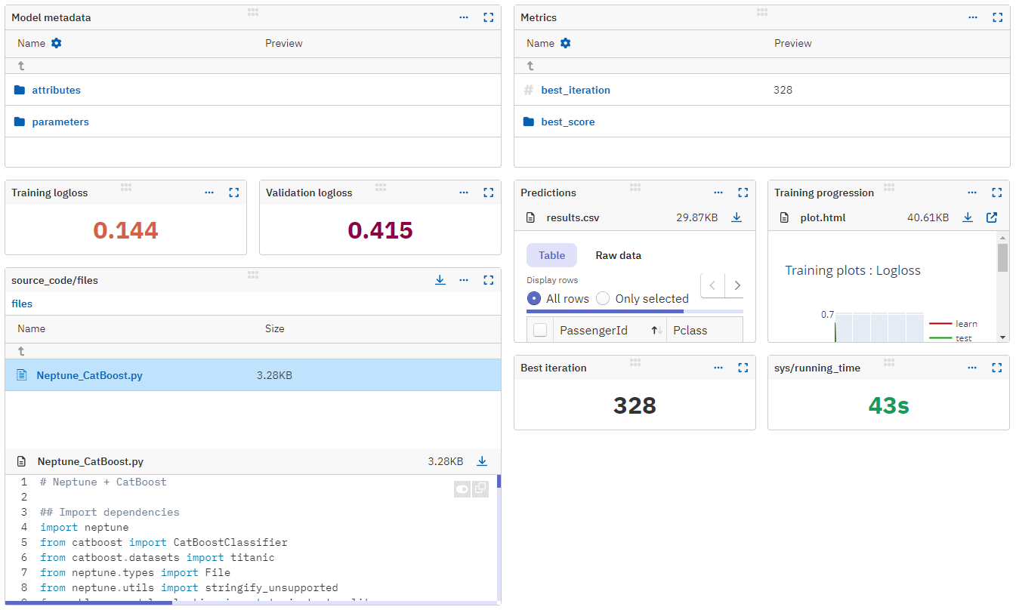This screenshot has height=610, width=1016.
Task: Click the files breadcrumb in source_code panel
Action: [x=22, y=303]
